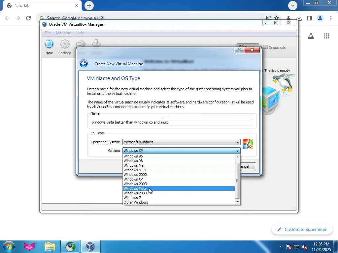Click the back arrow in wizard
The width and height of the screenshot is (338, 253).
[84, 64]
